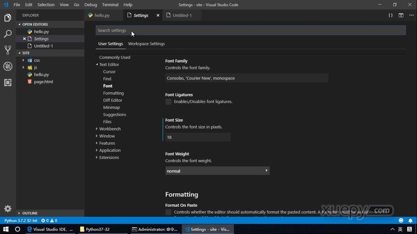Viewport: 417px width, 234px height.
Task: Go to Cursor settings under Text Editor
Action: coord(109,72)
